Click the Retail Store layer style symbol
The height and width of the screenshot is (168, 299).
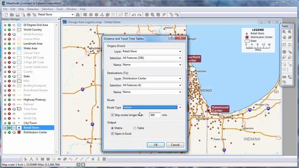click(x=19, y=127)
